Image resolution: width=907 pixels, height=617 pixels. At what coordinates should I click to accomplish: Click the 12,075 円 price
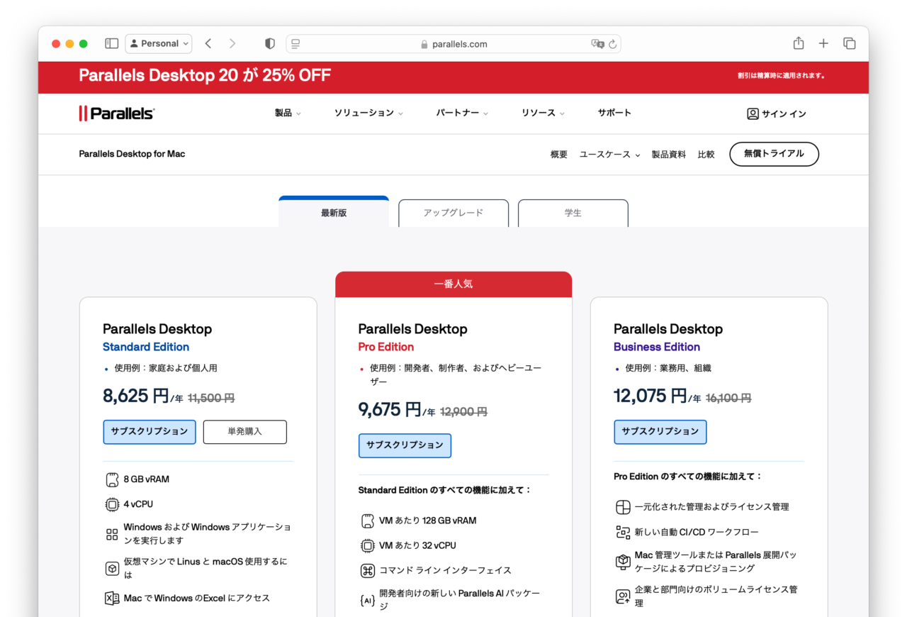tap(650, 396)
